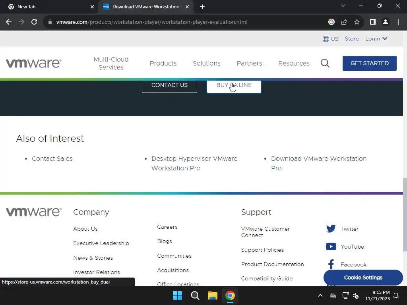Click the VMware logo in header

(x=34, y=63)
